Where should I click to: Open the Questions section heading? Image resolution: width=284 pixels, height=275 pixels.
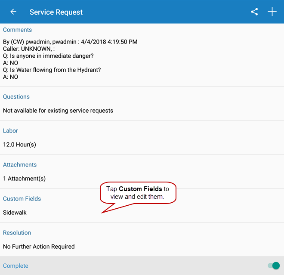point(16,97)
